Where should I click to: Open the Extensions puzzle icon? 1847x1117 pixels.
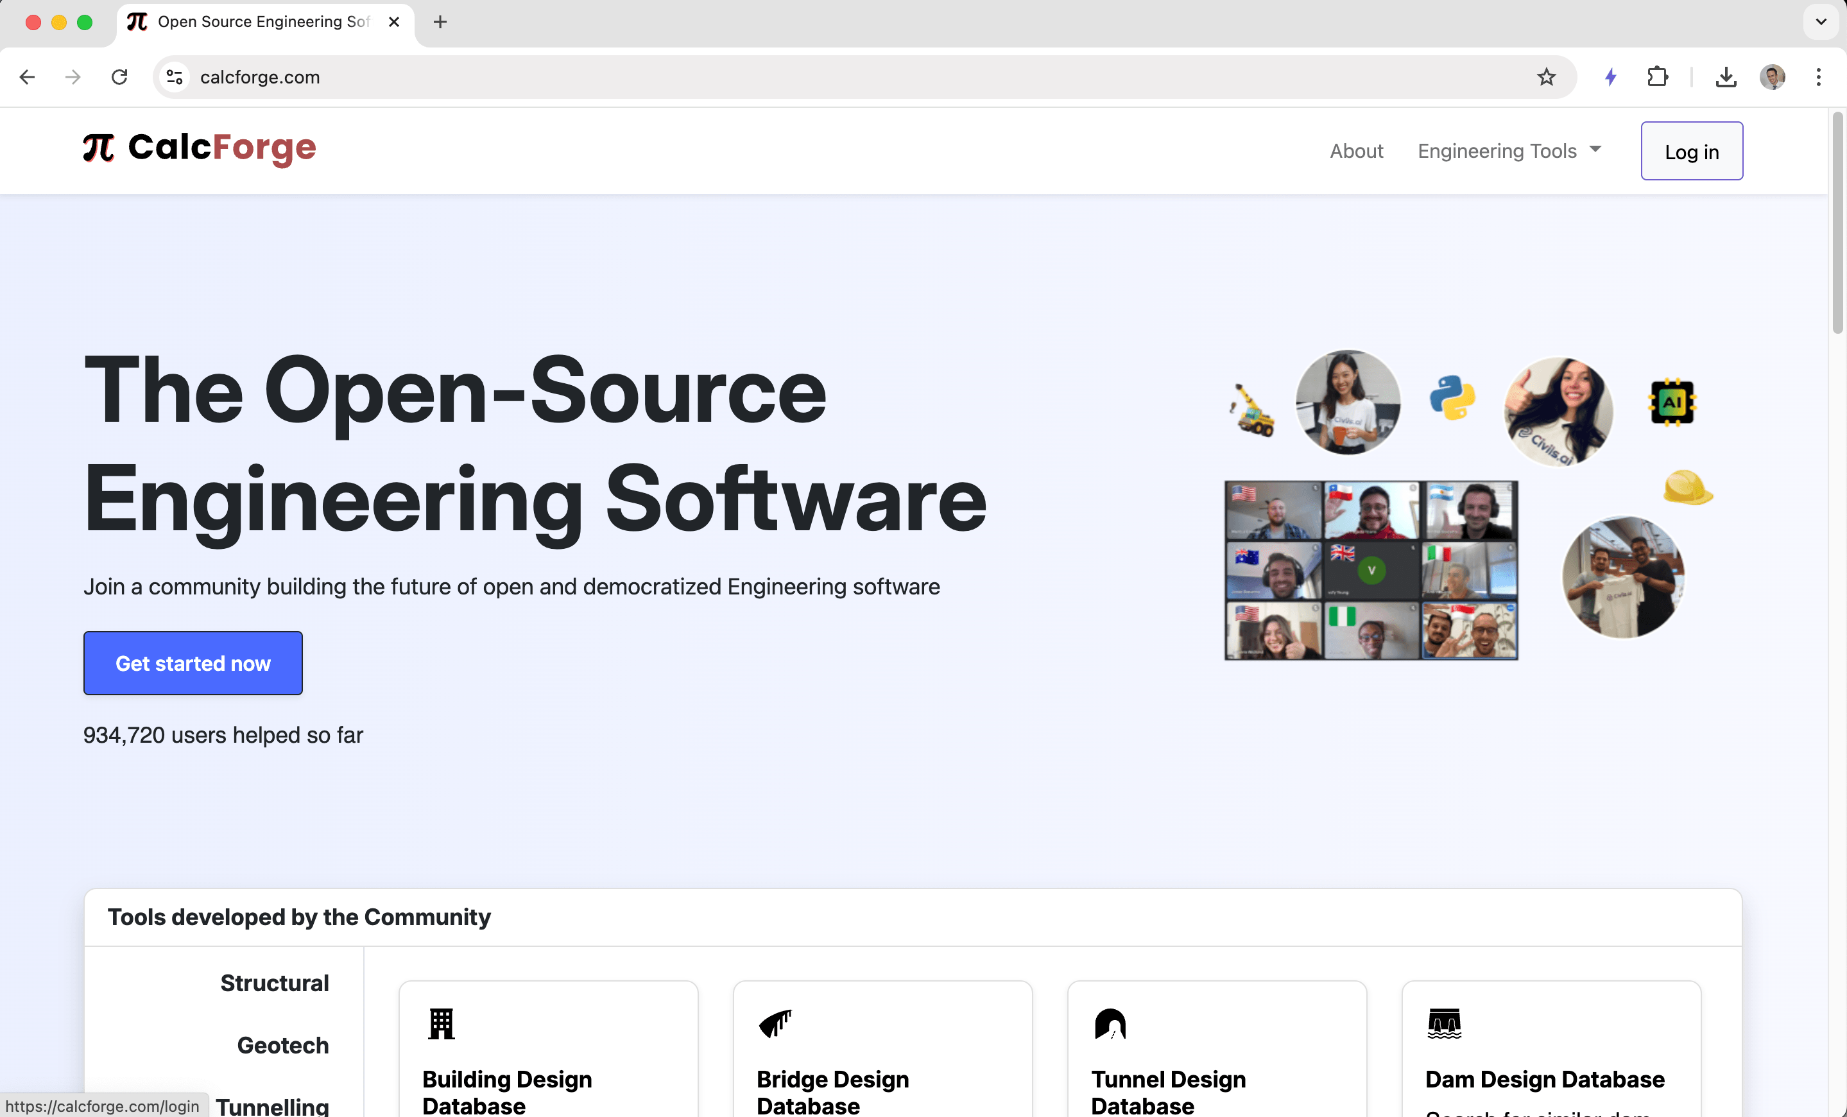1656,77
